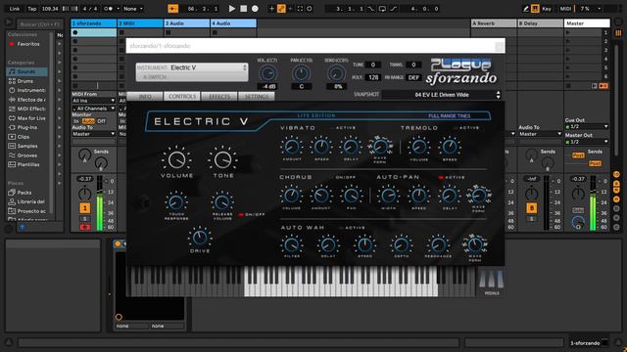Image resolution: width=627 pixels, height=352 pixels.
Task: Toggle the Capture MIDI bracket icon
Action: [x=301, y=9]
